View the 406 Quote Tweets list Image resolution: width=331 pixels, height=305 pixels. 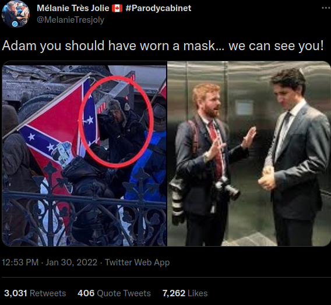coord(114,293)
